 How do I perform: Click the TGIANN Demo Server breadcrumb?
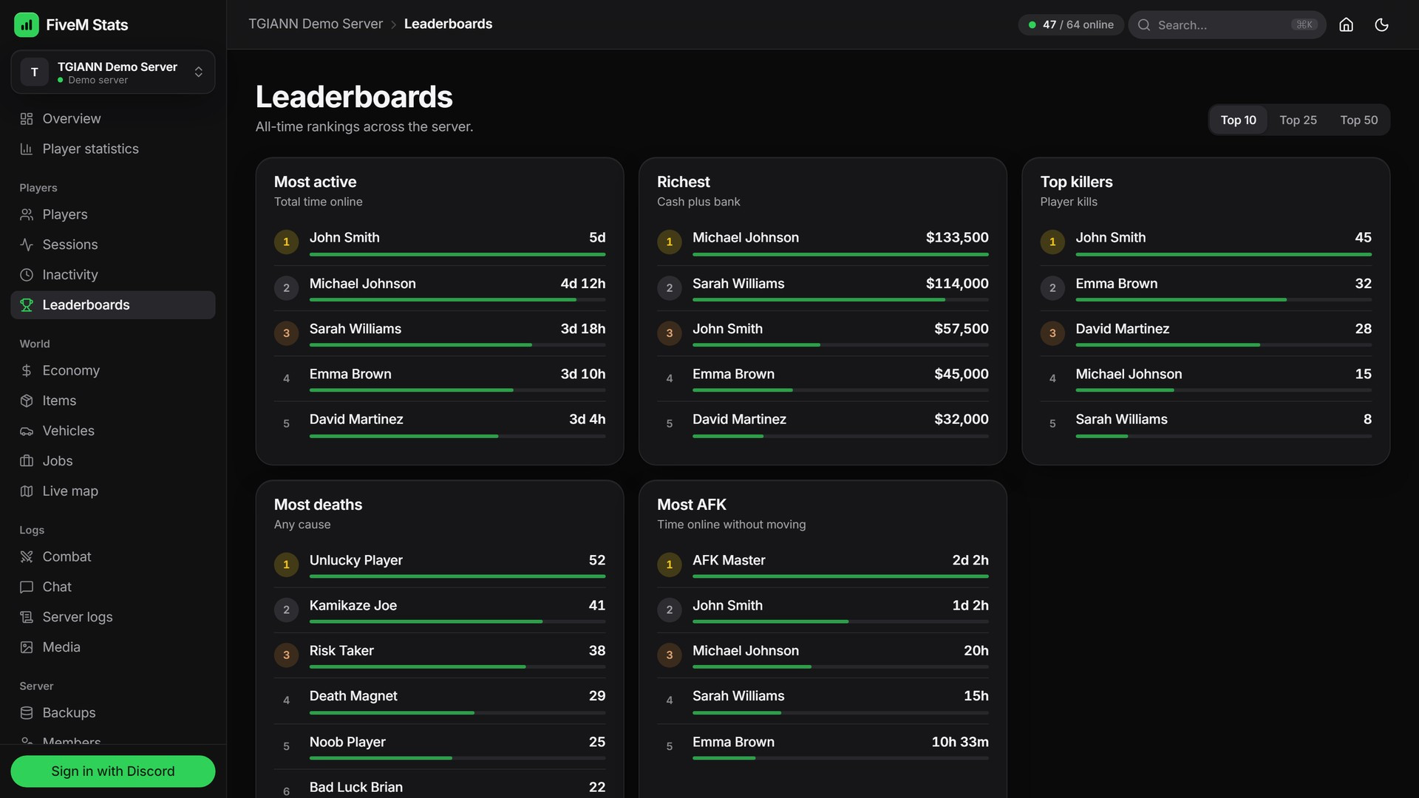(x=316, y=24)
